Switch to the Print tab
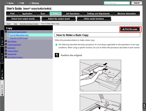This screenshot has width=146, height=111. coord(12,14)
